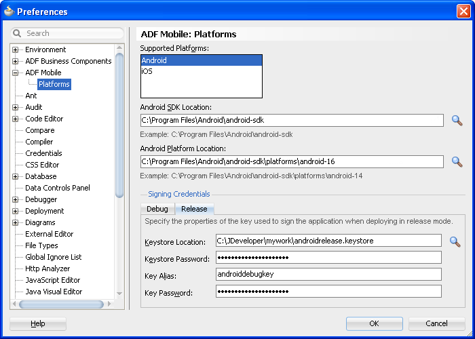
Task: Open Help for preferences
Action: click(38, 323)
